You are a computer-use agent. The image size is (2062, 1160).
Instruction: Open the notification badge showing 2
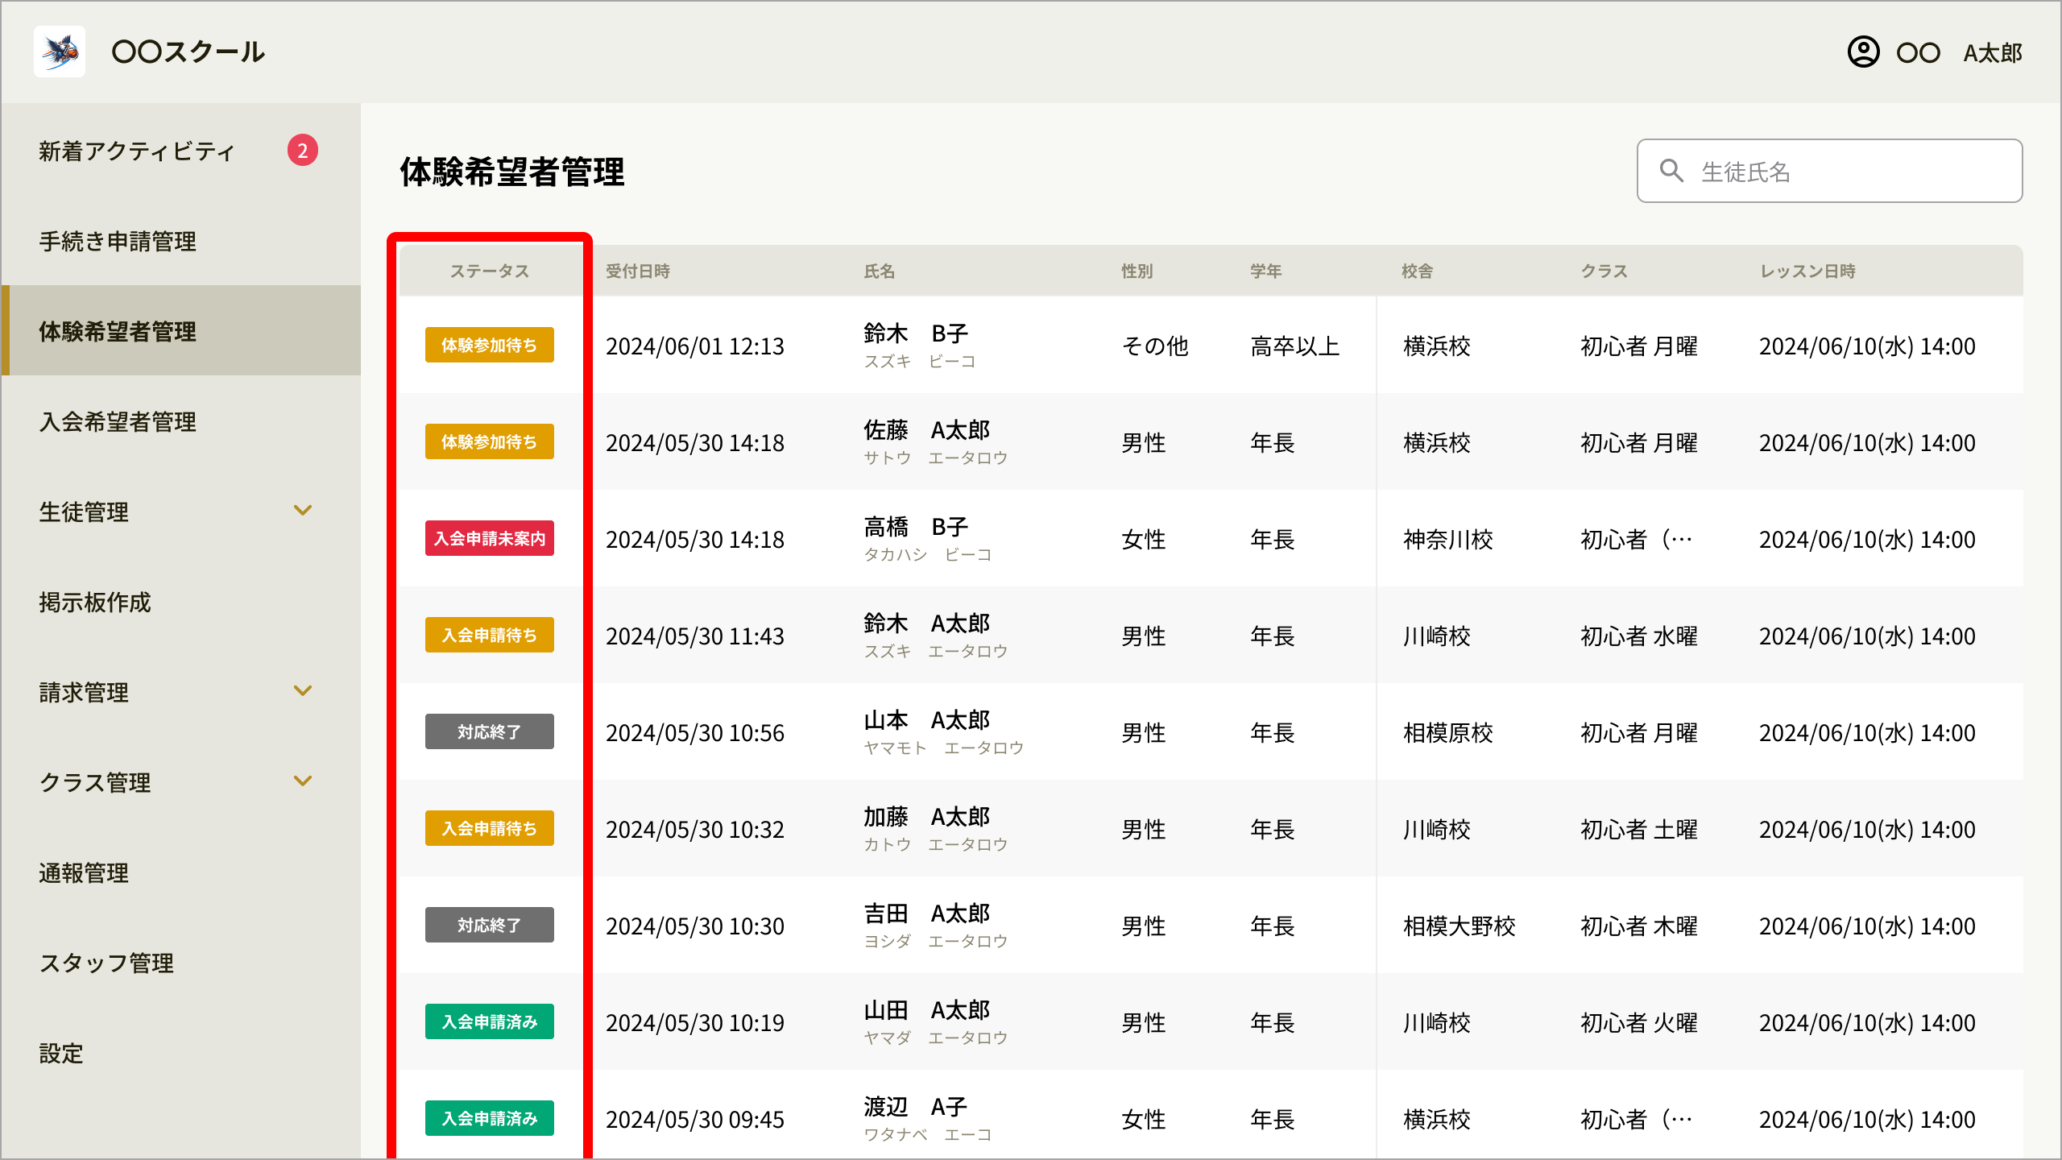pos(302,150)
